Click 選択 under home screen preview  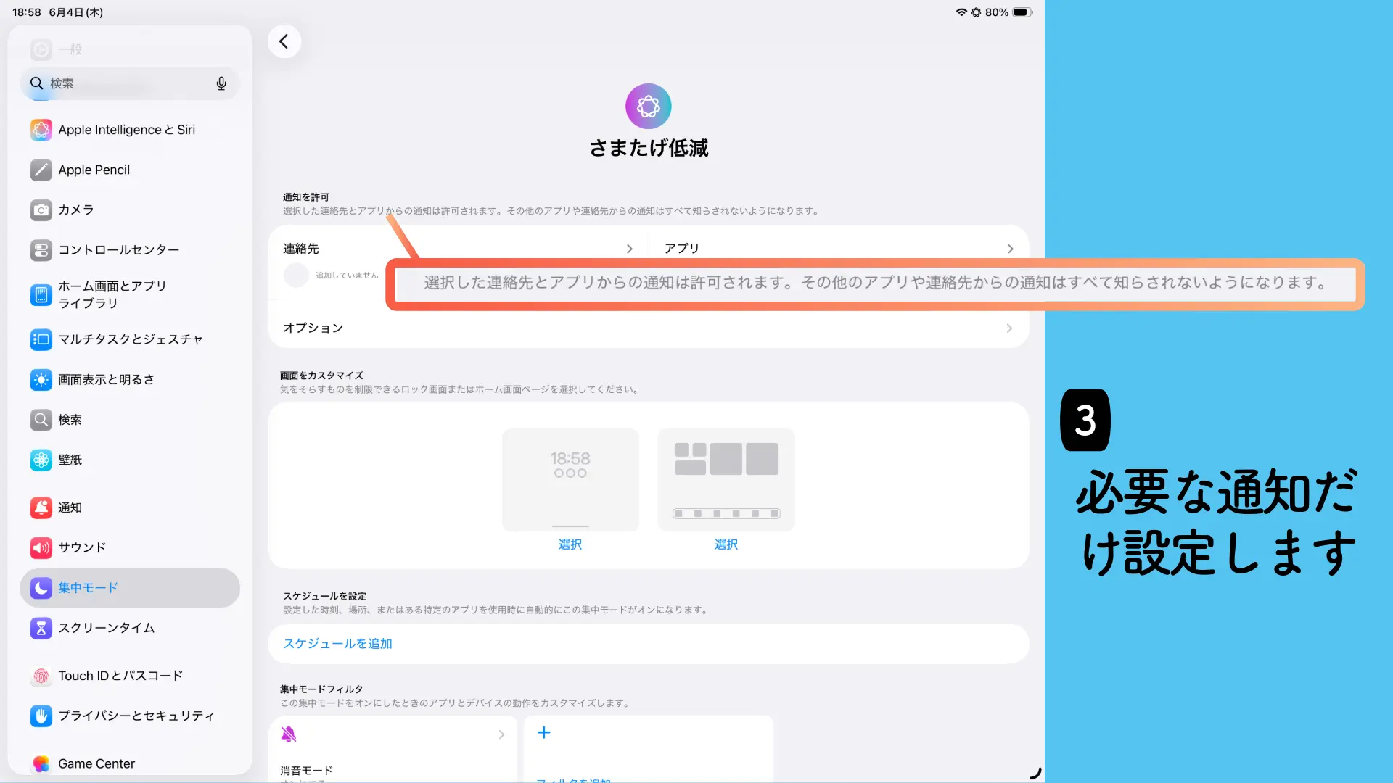[726, 544]
